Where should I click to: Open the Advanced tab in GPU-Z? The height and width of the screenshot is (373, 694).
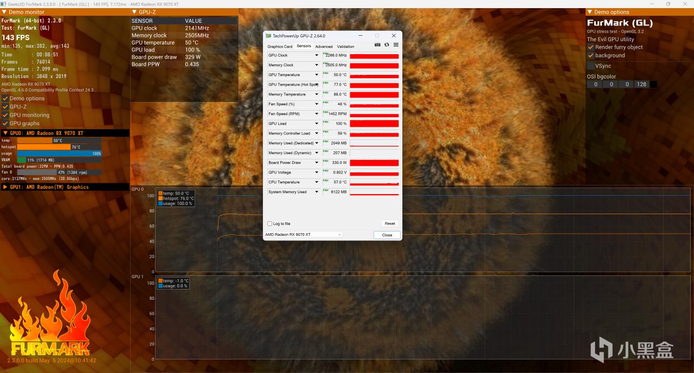324,47
